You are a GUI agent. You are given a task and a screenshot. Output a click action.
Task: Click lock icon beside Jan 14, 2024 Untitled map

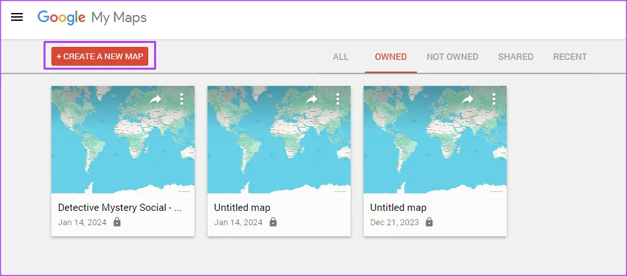(x=273, y=222)
